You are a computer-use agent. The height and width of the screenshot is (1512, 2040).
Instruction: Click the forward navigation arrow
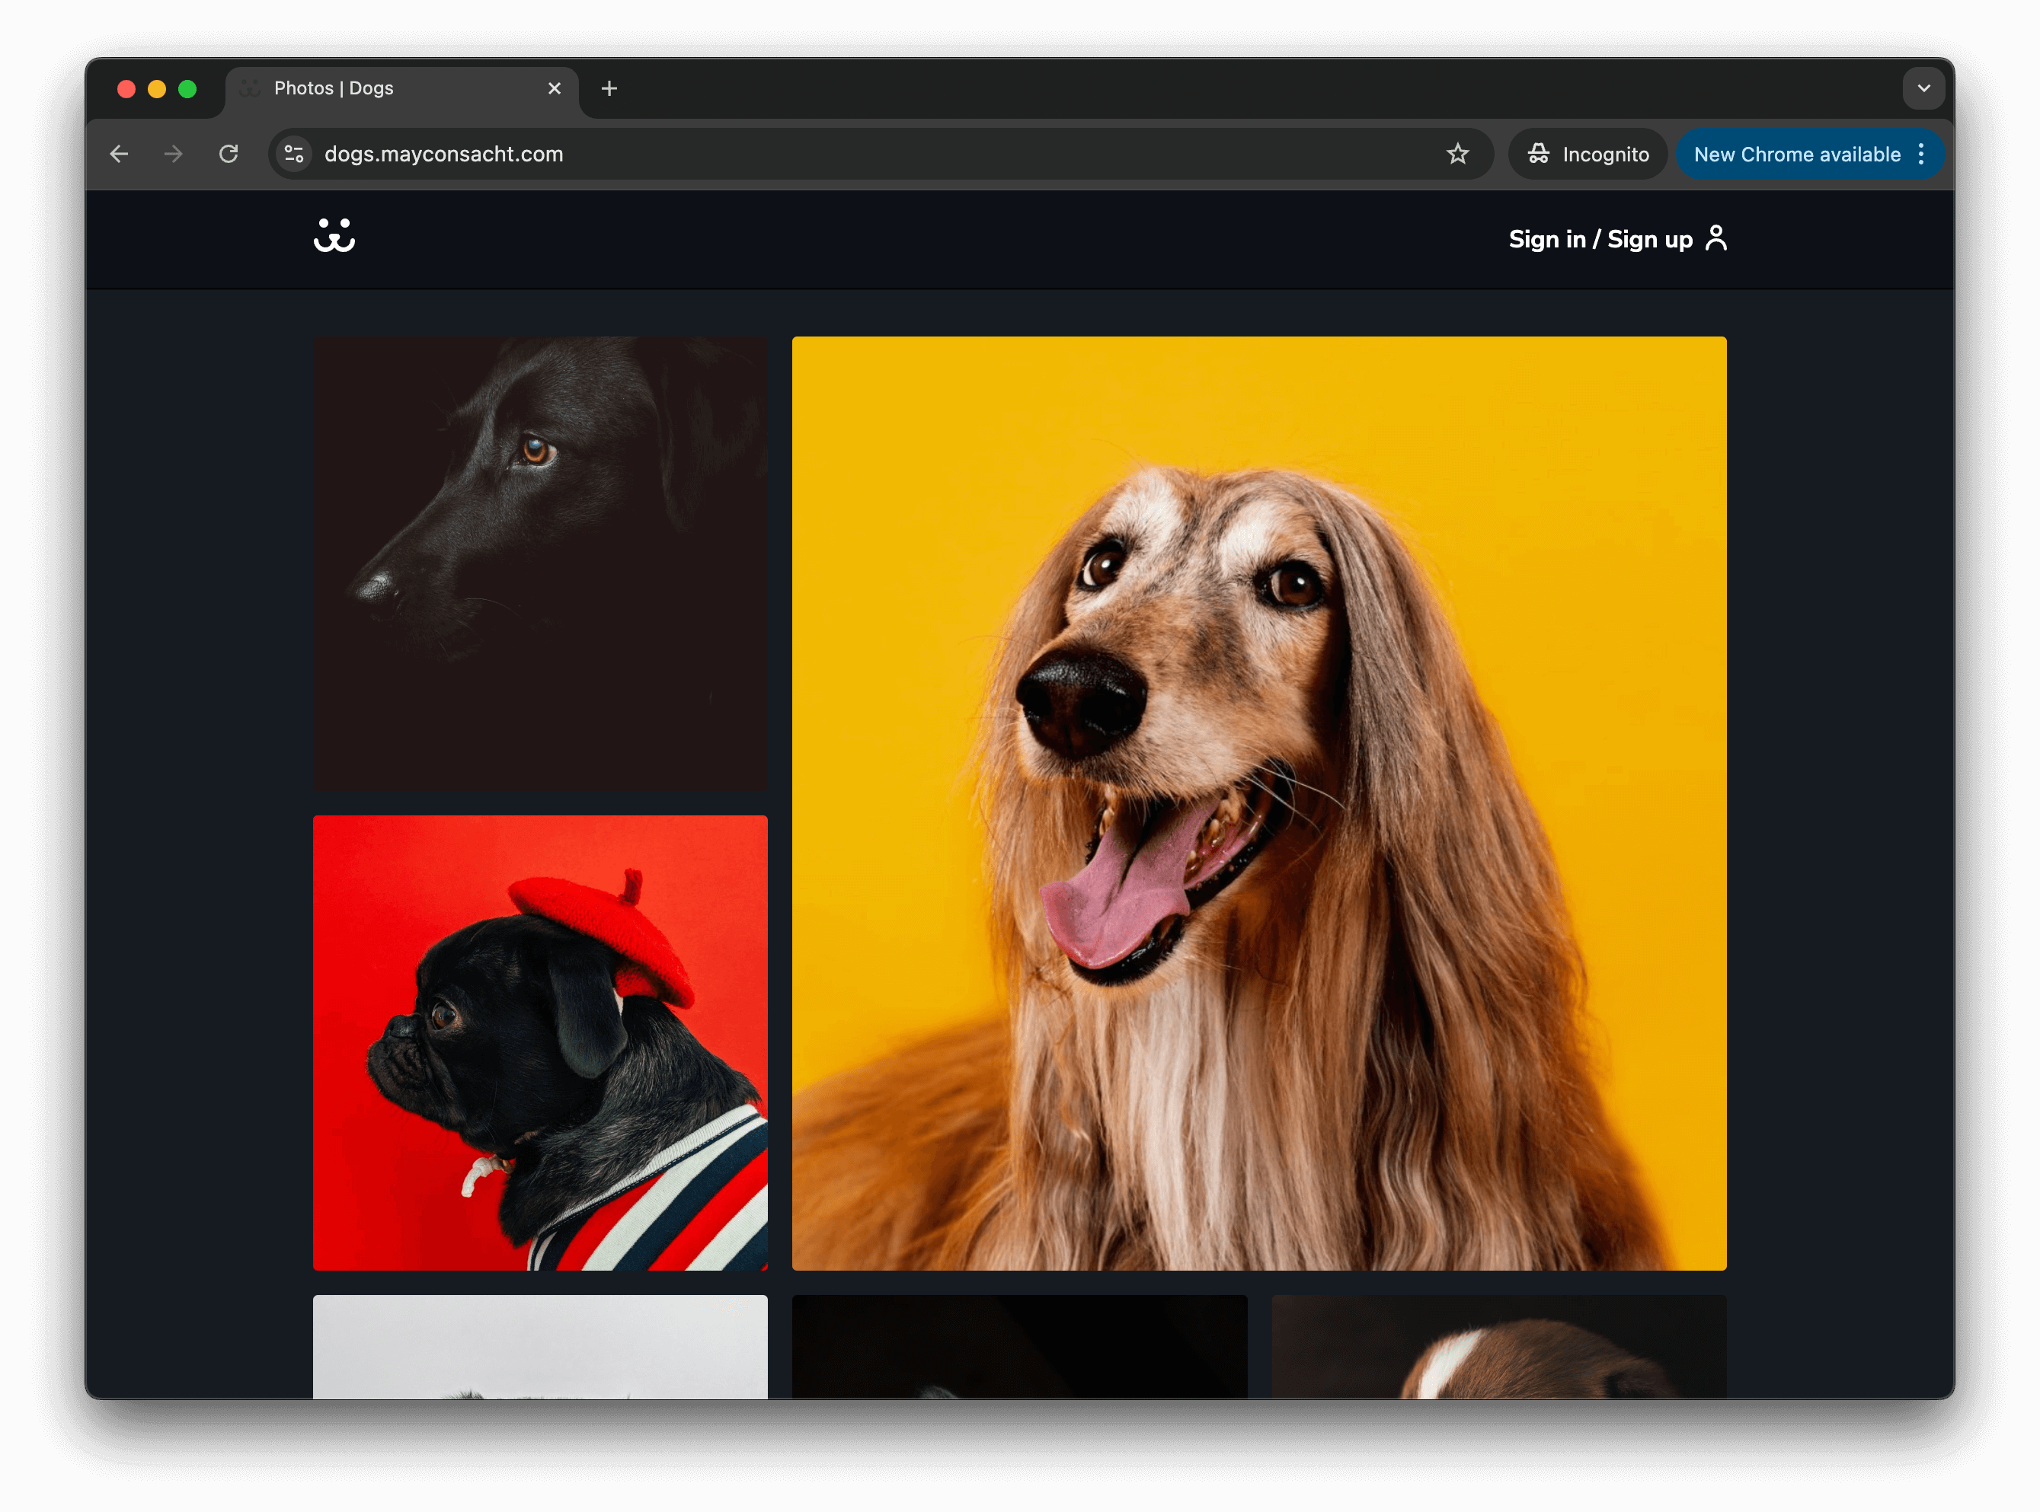click(173, 154)
